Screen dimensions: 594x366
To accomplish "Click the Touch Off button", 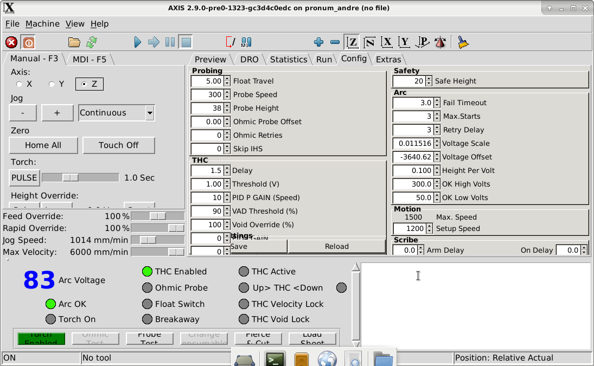I will (119, 145).
